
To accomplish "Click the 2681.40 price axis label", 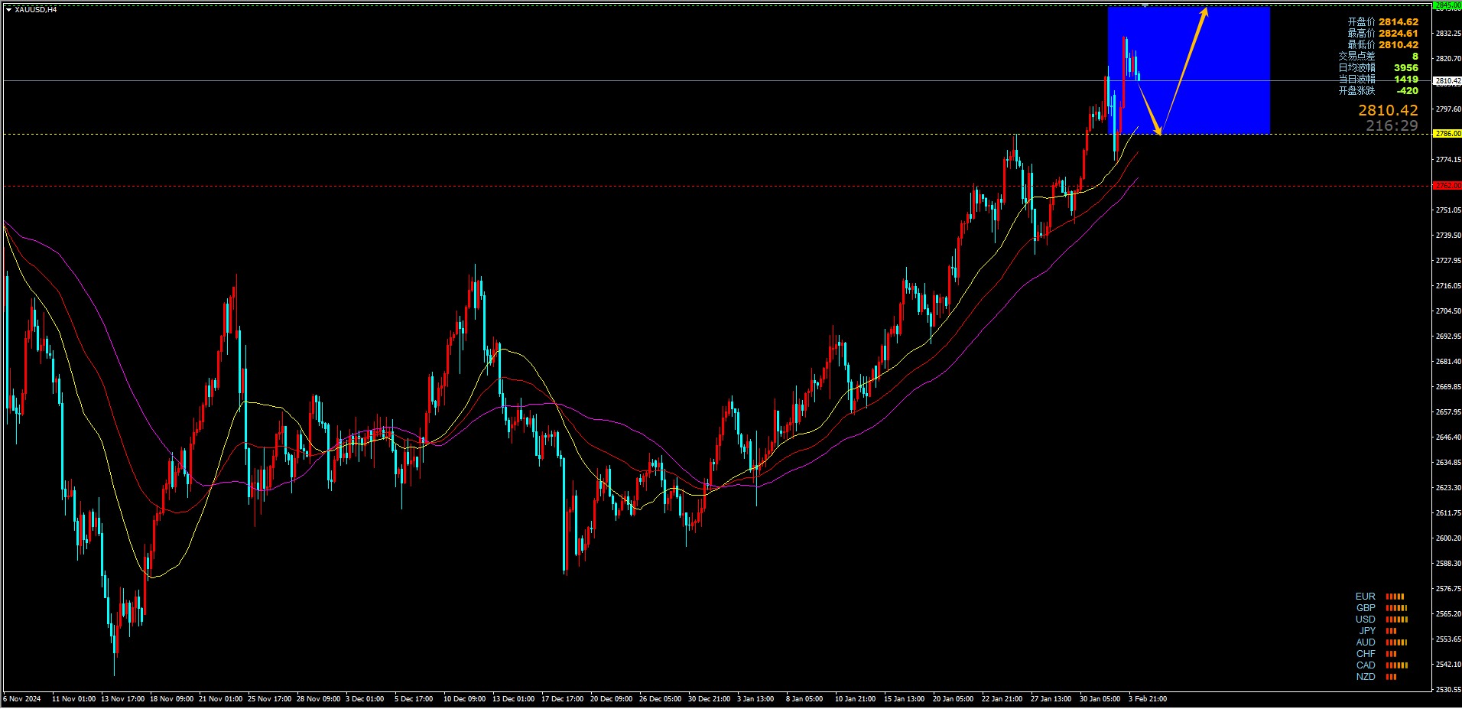I will (x=1448, y=362).
